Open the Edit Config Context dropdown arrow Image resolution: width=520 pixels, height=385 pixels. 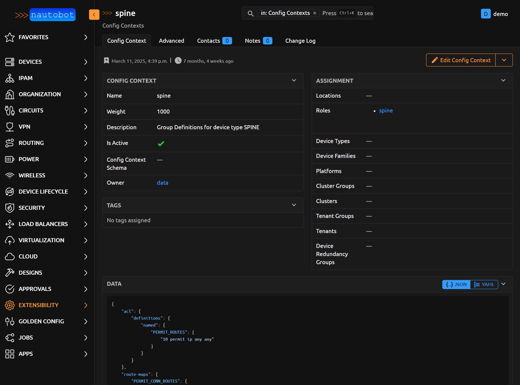(x=504, y=60)
